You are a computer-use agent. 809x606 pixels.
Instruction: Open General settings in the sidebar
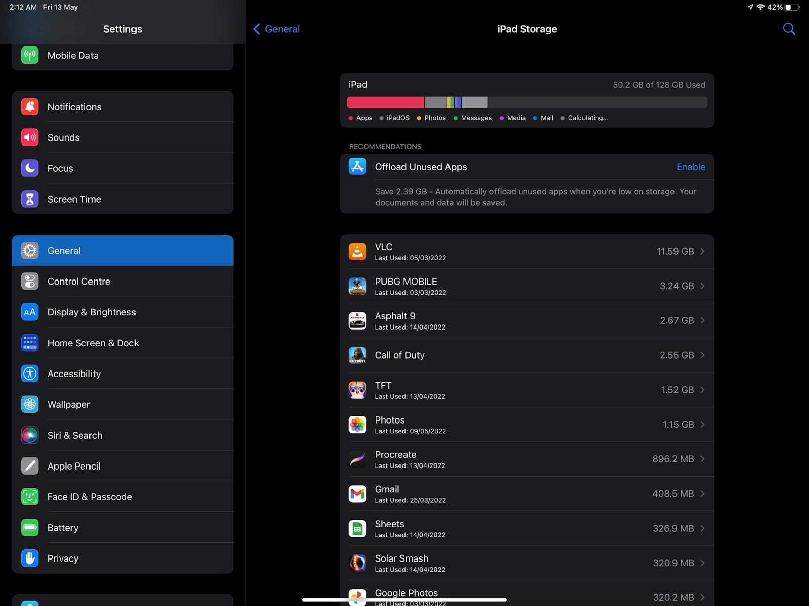(x=122, y=251)
